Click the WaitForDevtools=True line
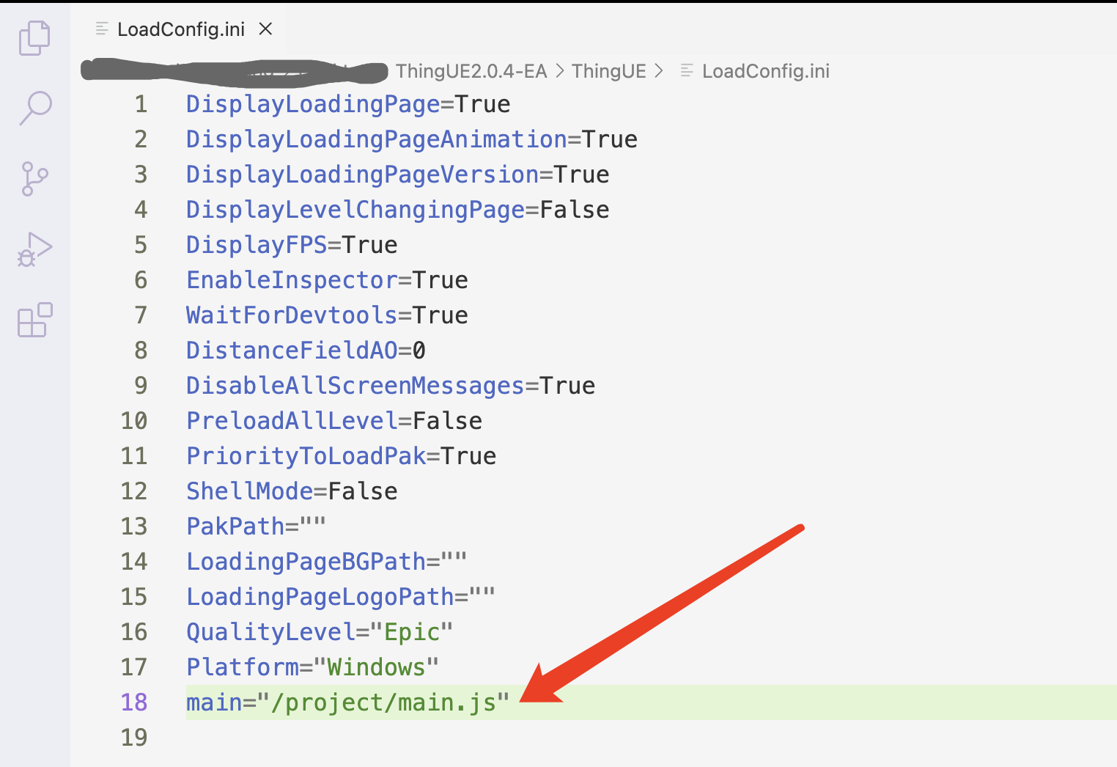The width and height of the screenshot is (1117, 767). (x=327, y=315)
